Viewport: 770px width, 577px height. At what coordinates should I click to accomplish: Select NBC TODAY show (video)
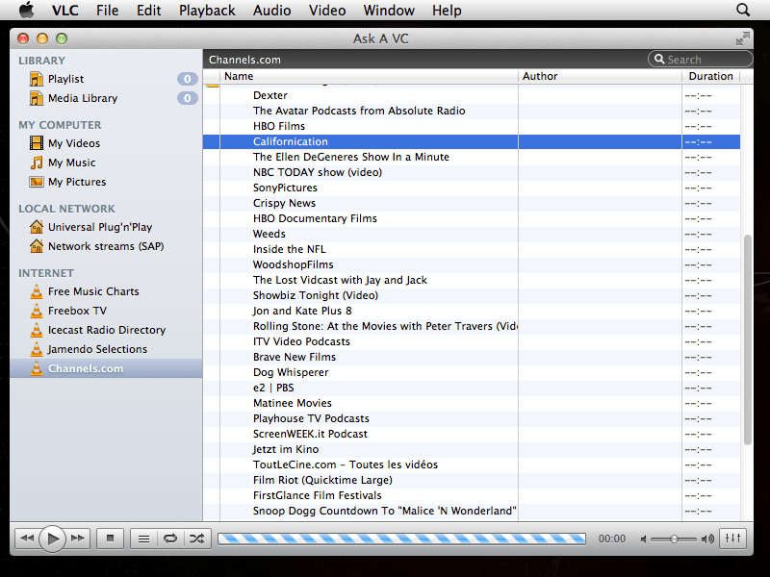pyautogui.click(x=472, y=172)
